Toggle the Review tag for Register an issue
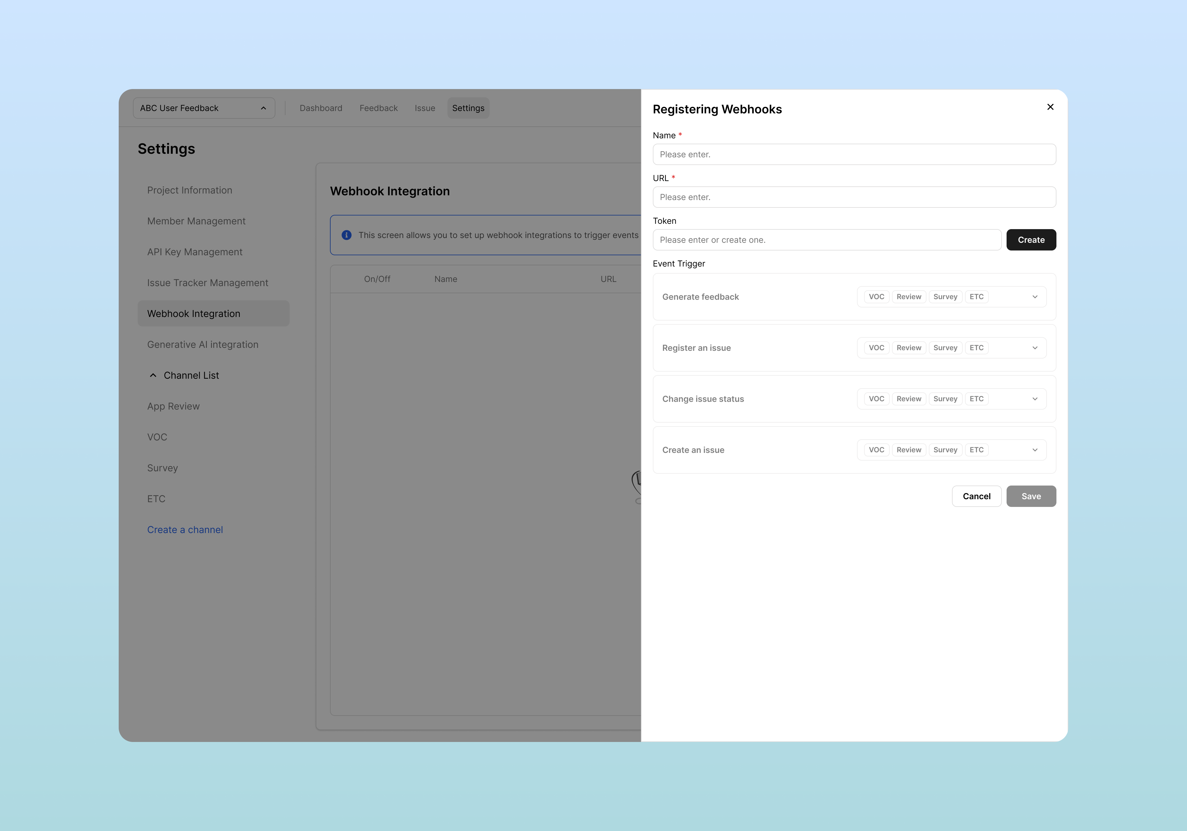The width and height of the screenshot is (1187, 831). pos(908,348)
